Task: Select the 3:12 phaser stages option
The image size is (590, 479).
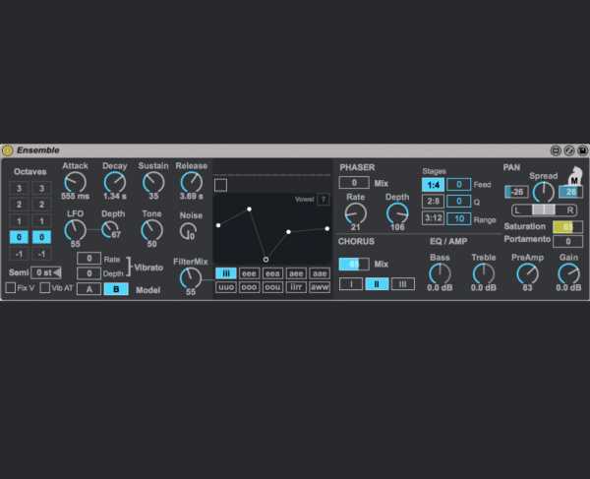Action: coord(433,218)
